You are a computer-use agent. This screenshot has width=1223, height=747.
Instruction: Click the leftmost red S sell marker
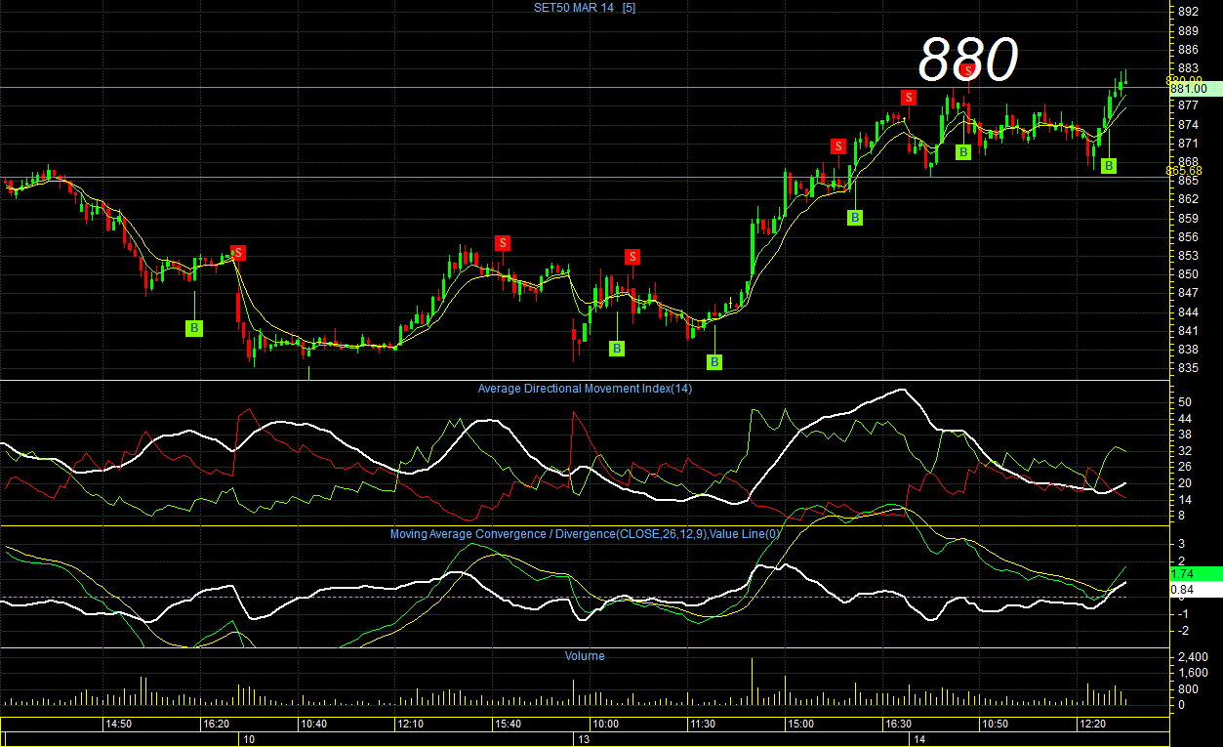[x=238, y=253]
